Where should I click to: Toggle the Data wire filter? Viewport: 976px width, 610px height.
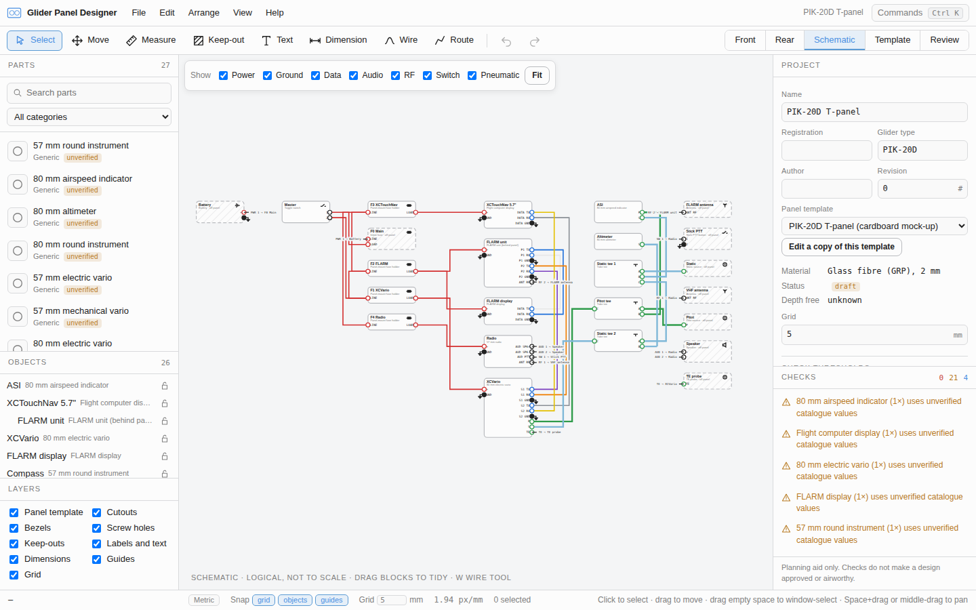(315, 75)
